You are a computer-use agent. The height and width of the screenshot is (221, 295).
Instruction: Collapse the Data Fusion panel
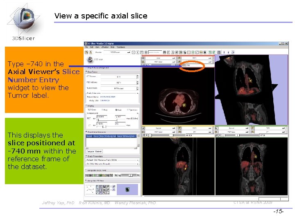coord(86,72)
